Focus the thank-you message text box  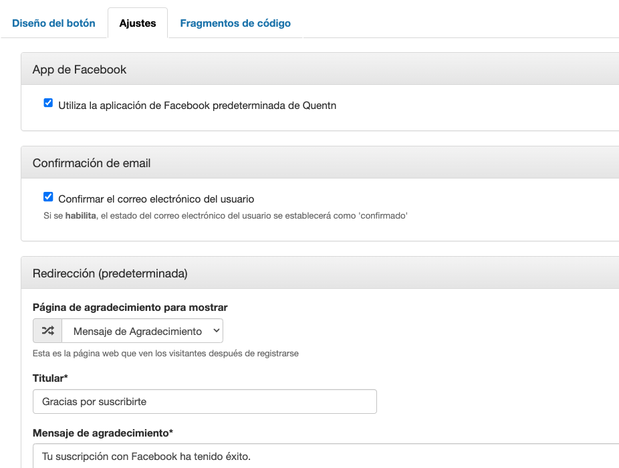pos(326,456)
